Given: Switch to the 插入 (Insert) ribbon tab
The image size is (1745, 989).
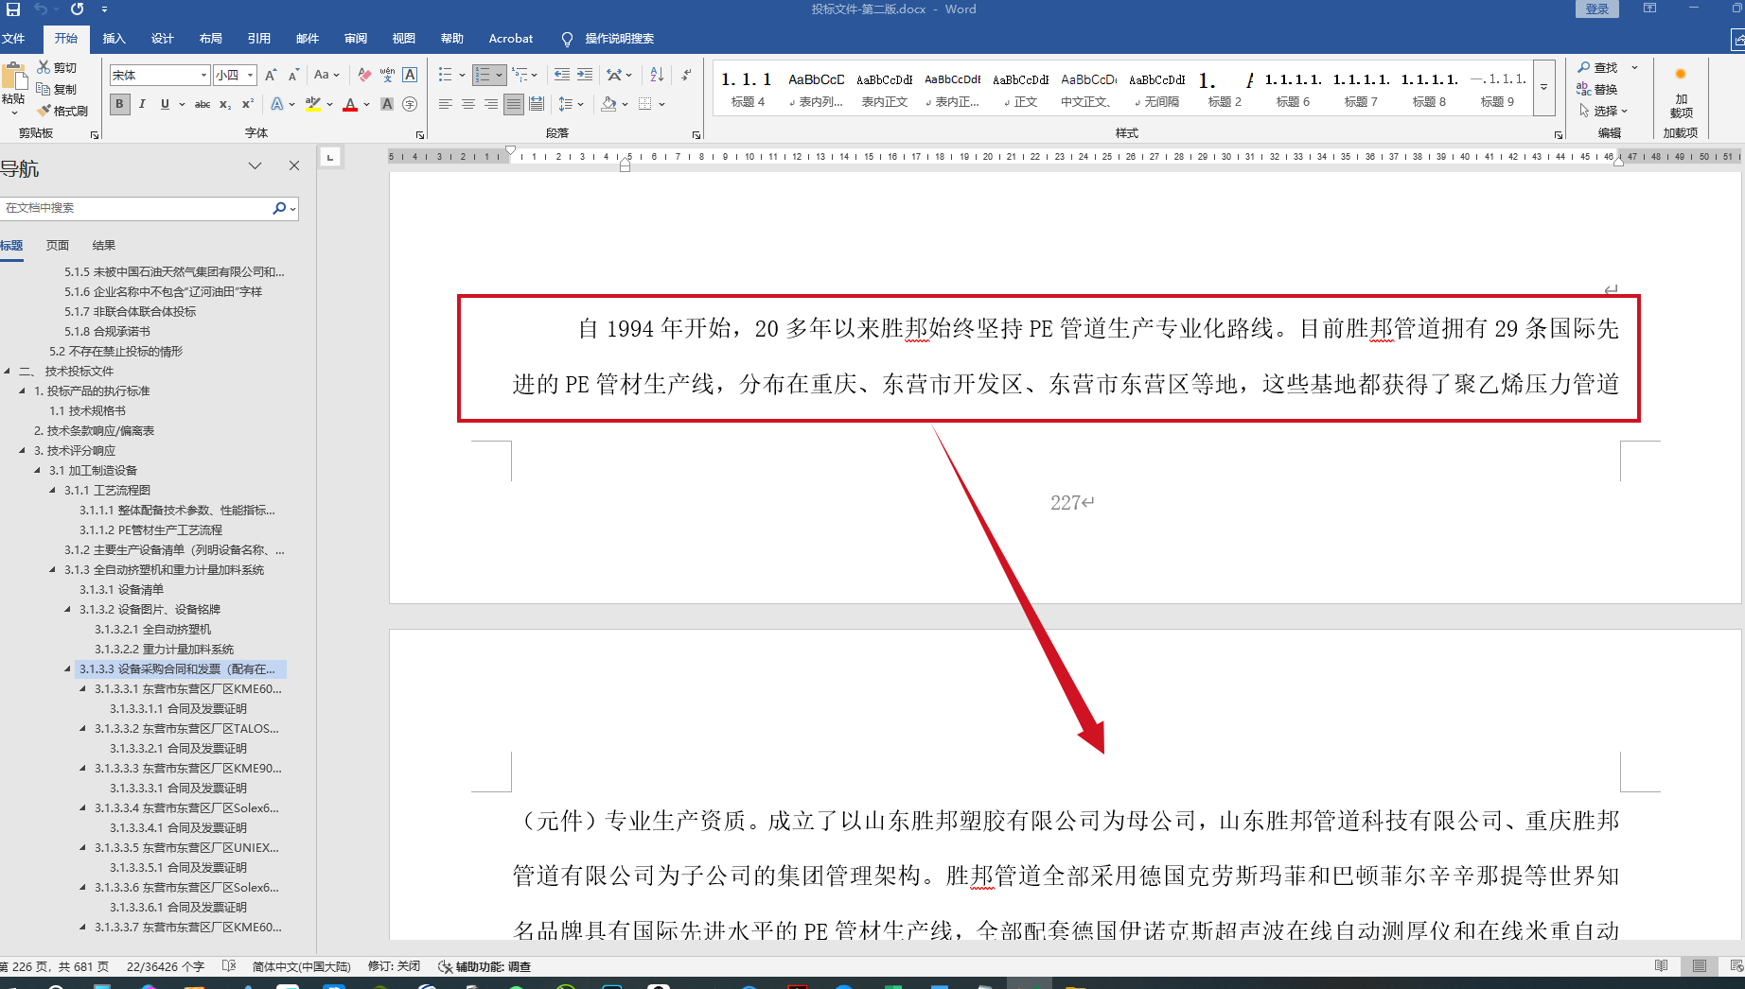Looking at the screenshot, I should pyautogui.click(x=114, y=39).
